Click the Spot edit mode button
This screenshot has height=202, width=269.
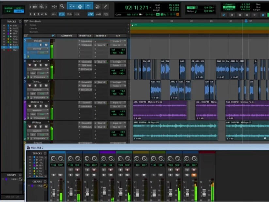pos(19,8)
